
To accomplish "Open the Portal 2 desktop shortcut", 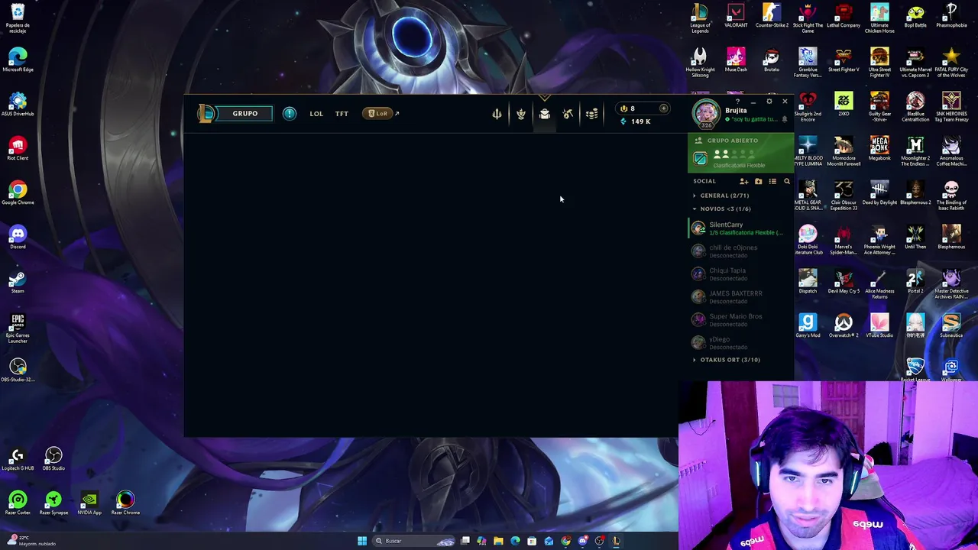I will tap(915, 282).
